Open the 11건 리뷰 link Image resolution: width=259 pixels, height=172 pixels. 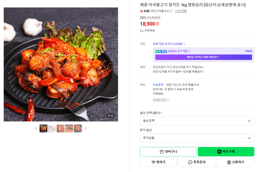coord(181,11)
